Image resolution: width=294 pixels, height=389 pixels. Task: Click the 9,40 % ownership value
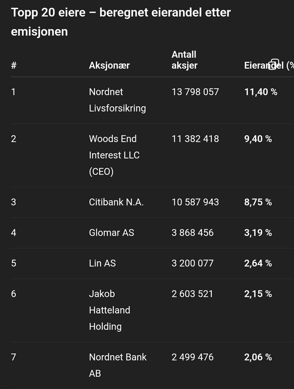258,139
